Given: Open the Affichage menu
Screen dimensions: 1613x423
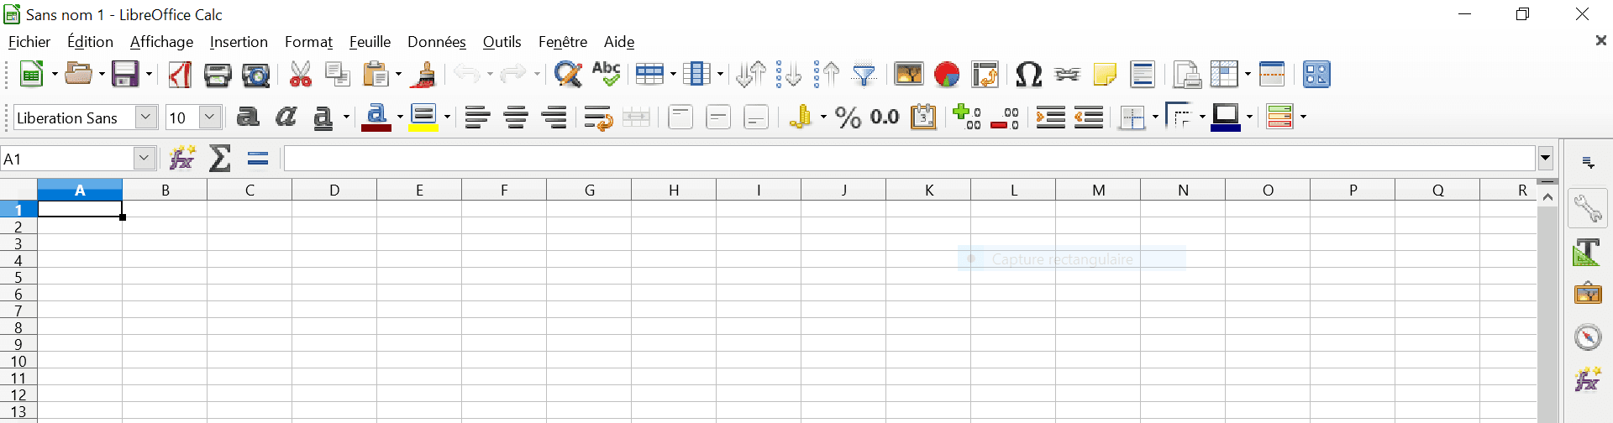Looking at the screenshot, I should 161,42.
